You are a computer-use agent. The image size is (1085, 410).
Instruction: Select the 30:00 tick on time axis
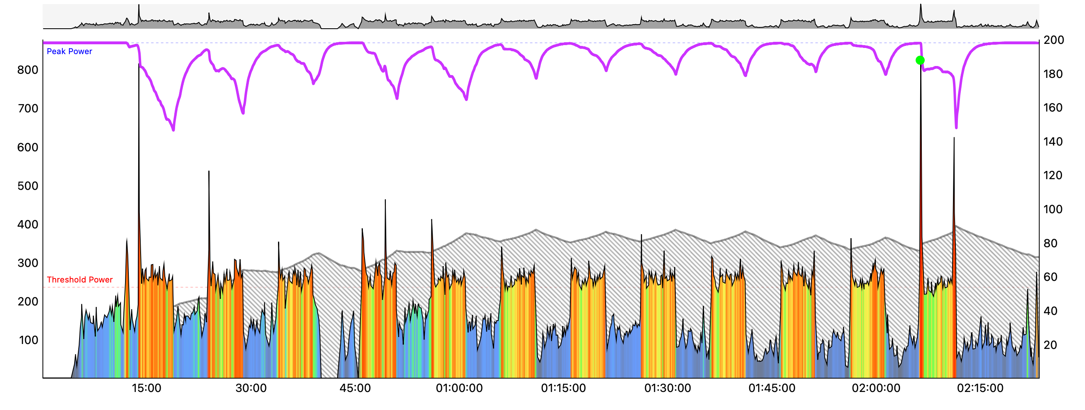click(x=251, y=388)
